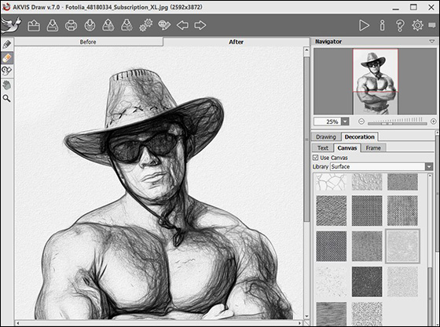
Task: Open the zoom percentage dropdown arrow
Action: click(345, 122)
